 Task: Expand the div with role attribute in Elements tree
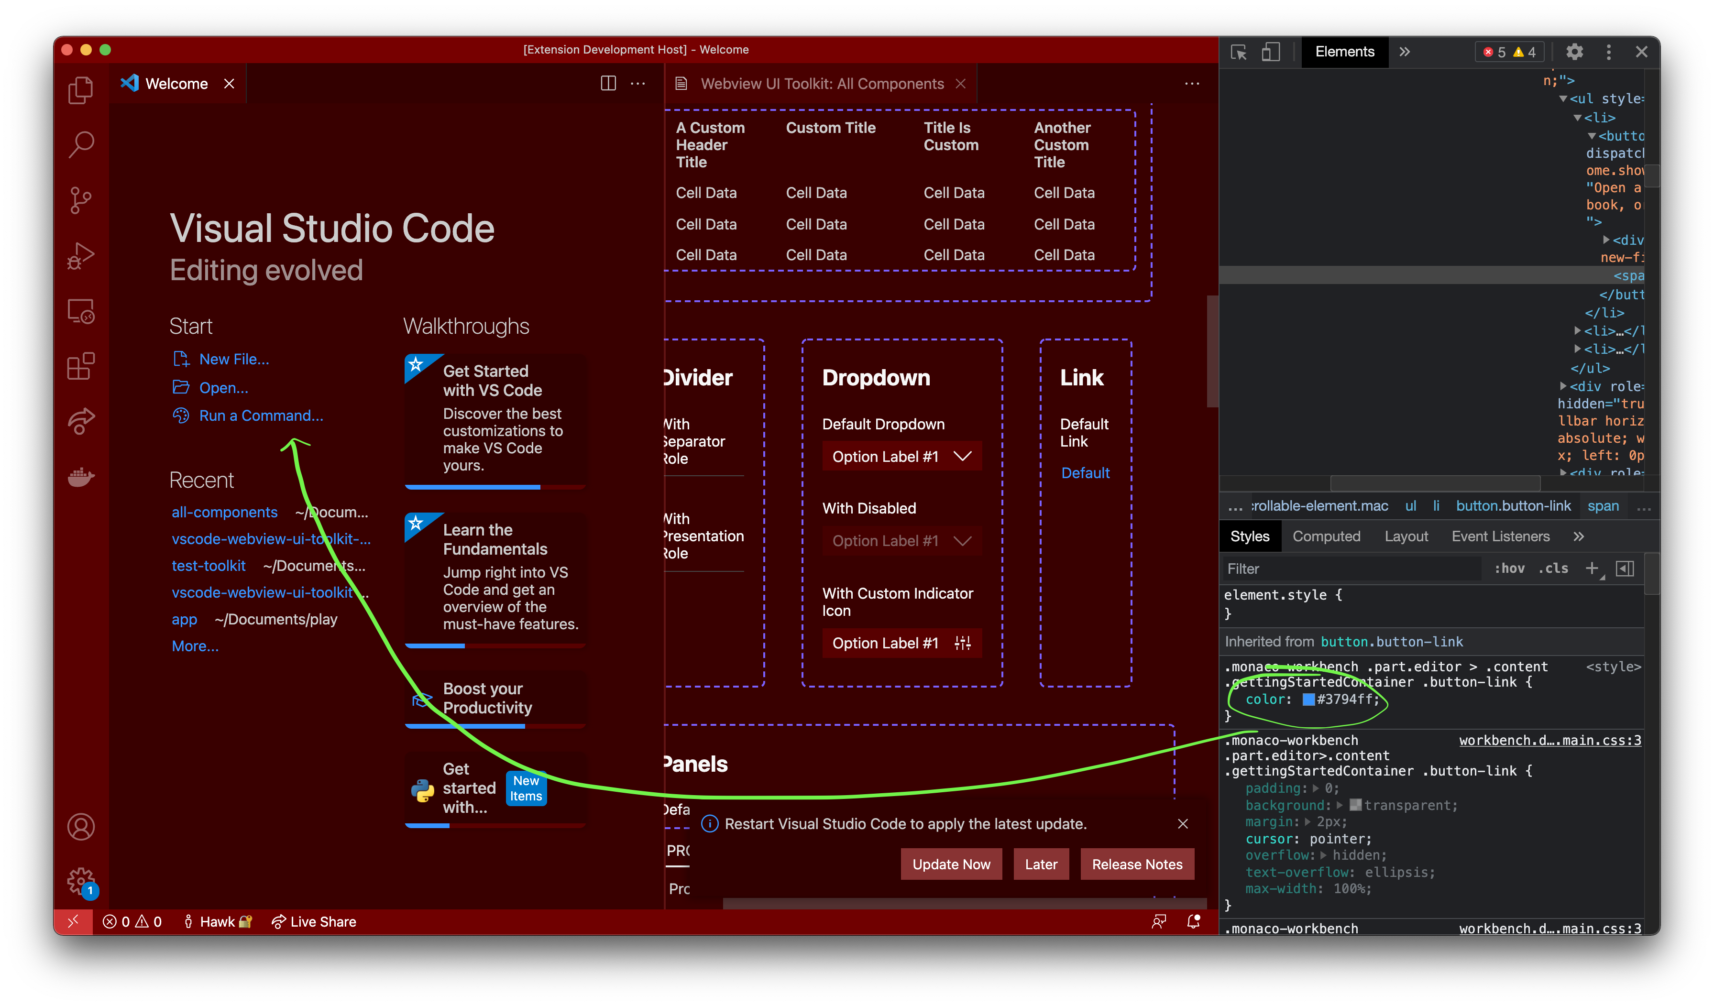(1564, 386)
